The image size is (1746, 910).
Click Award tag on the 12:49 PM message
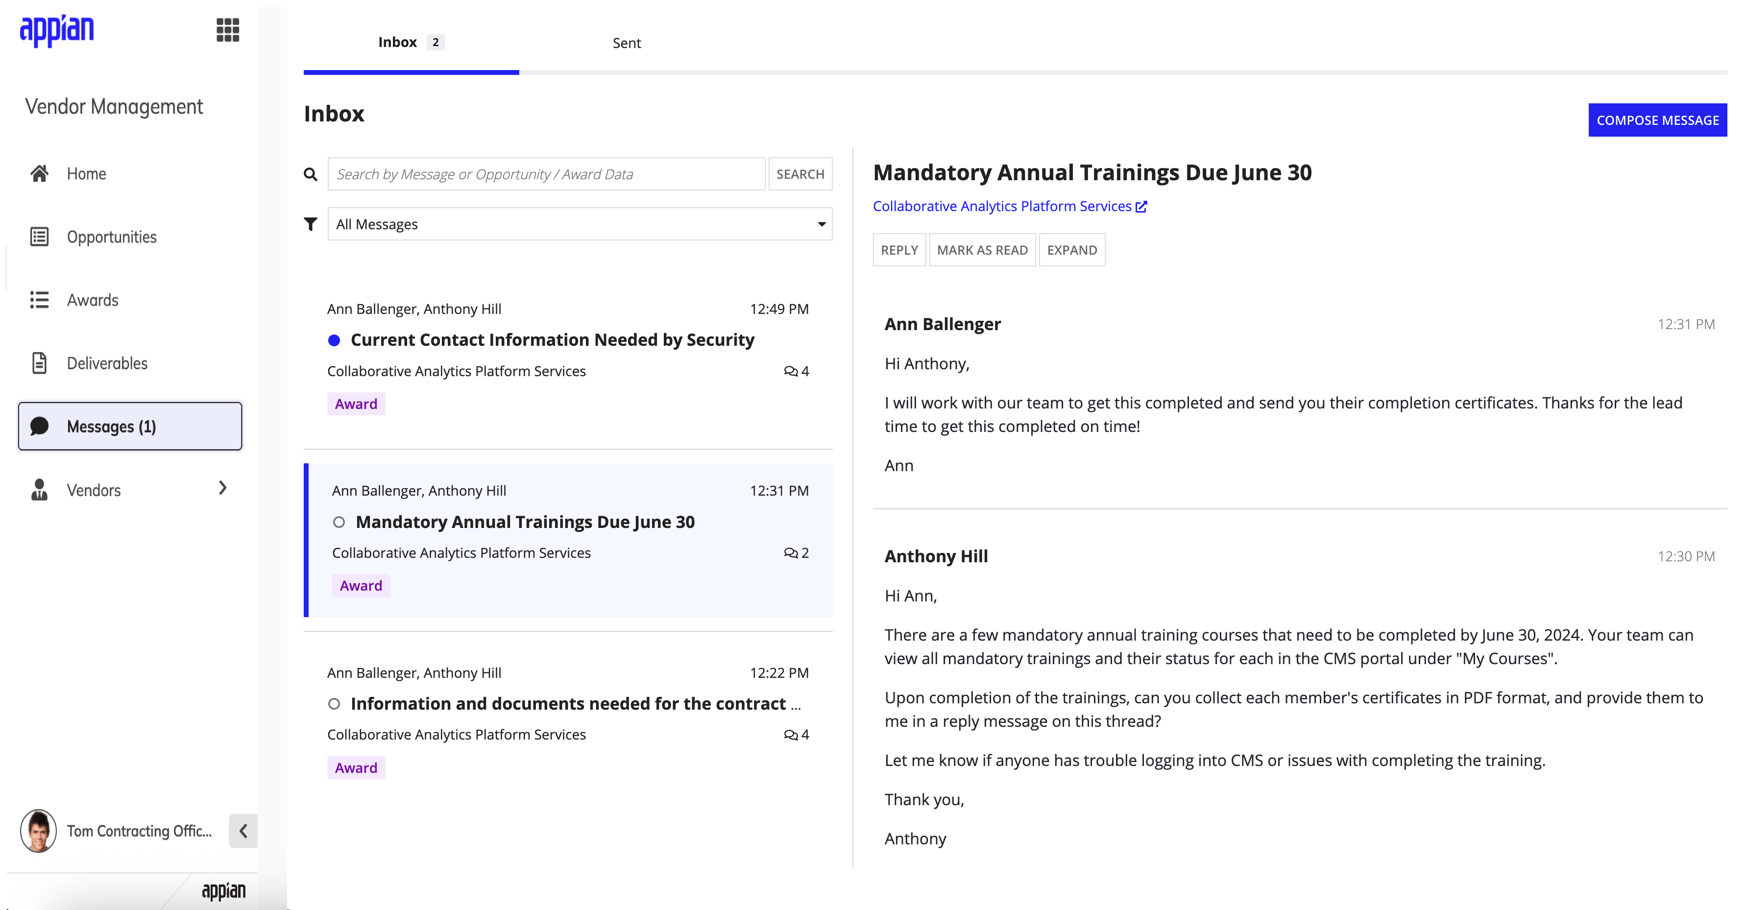(x=356, y=404)
